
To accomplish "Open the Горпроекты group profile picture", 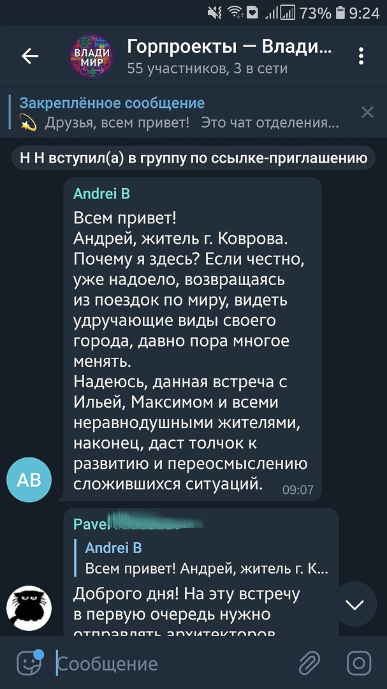I will (91, 56).
